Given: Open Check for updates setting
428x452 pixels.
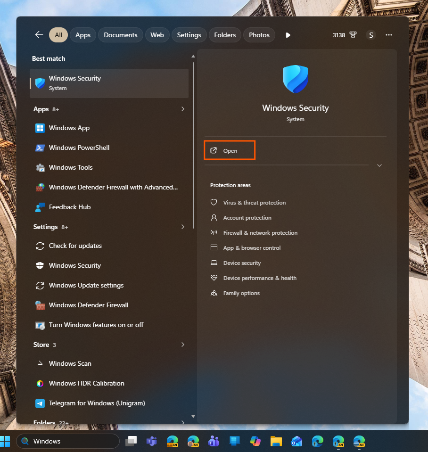Looking at the screenshot, I should pyautogui.click(x=109, y=246).
